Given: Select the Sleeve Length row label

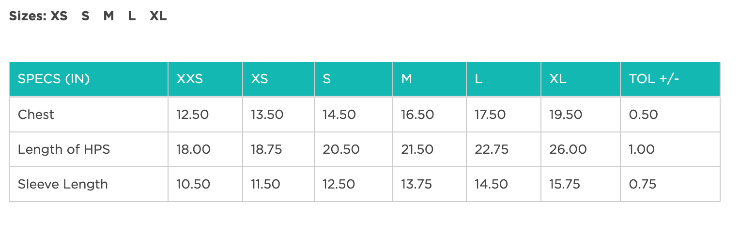Looking at the screenshot, I should (63, 184).
